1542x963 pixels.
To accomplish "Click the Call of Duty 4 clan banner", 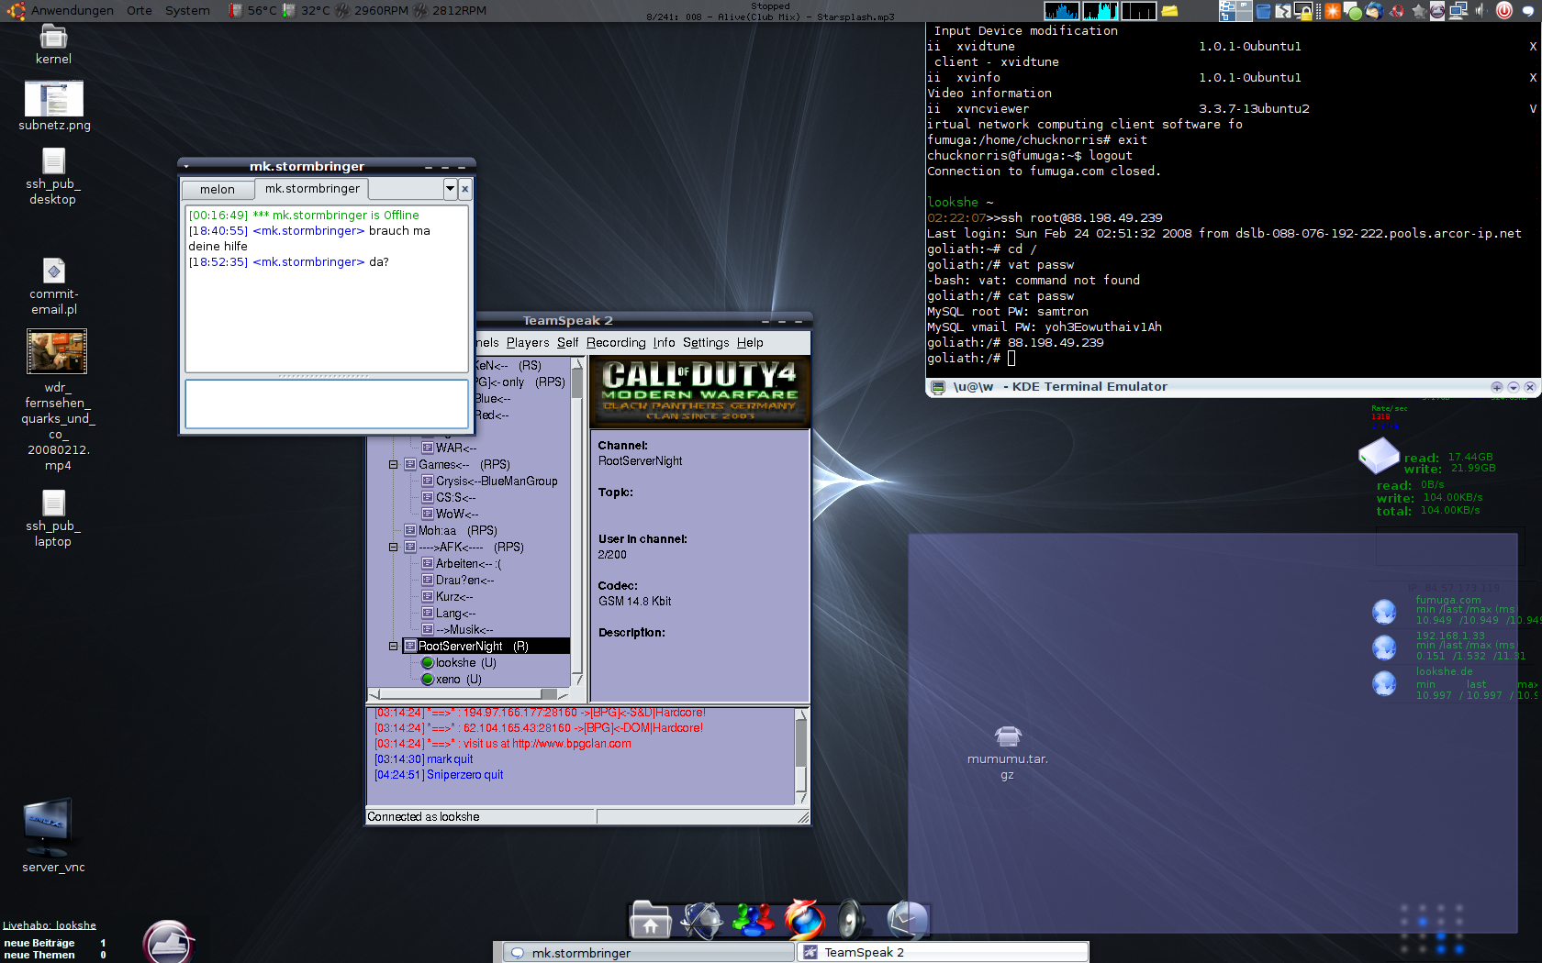I will pos(700,393).
